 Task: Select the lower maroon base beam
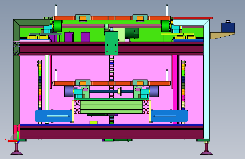pyautogui.click(x=111, y=132)
